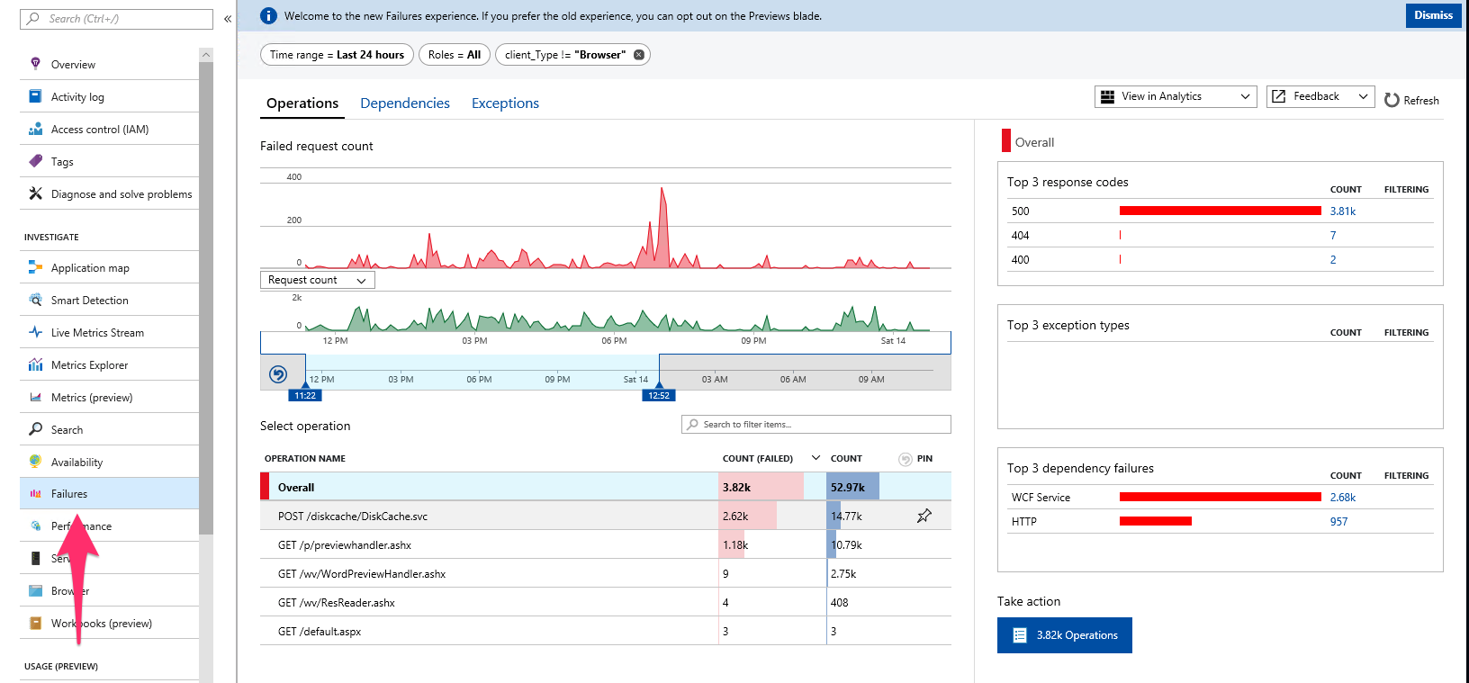Collapse the sidebar with the double chevron

click(228, 19)
